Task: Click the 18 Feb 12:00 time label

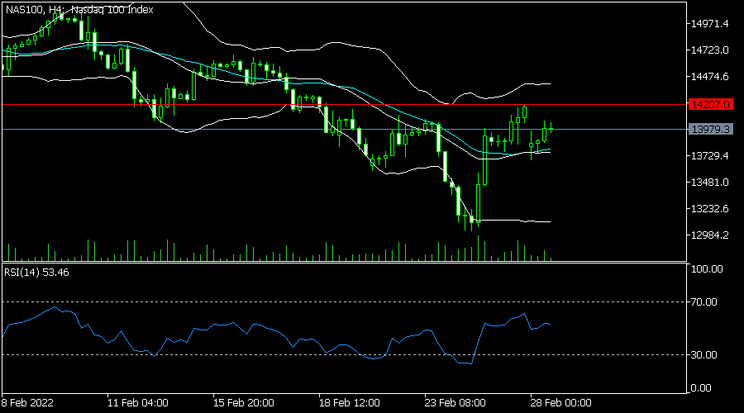Action: pyautogui.click(x=349, y=403)
